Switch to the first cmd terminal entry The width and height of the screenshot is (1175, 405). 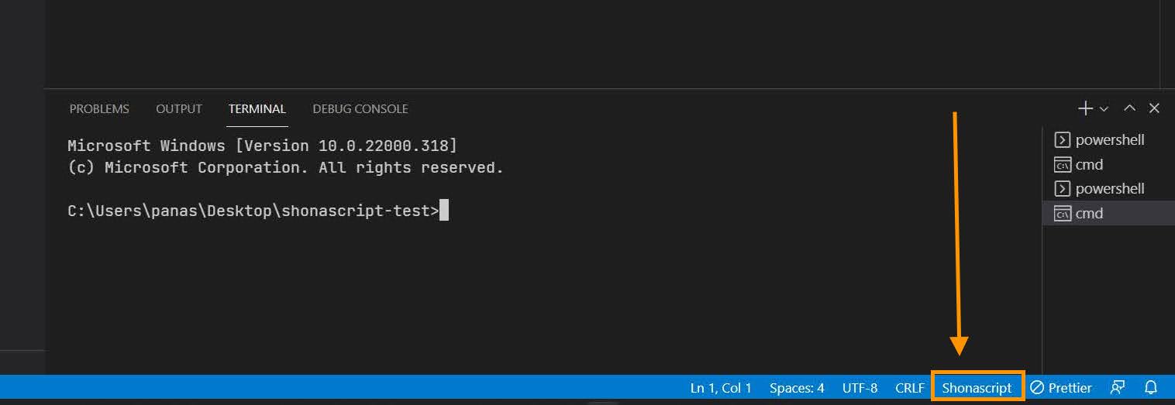point(1089,165)
